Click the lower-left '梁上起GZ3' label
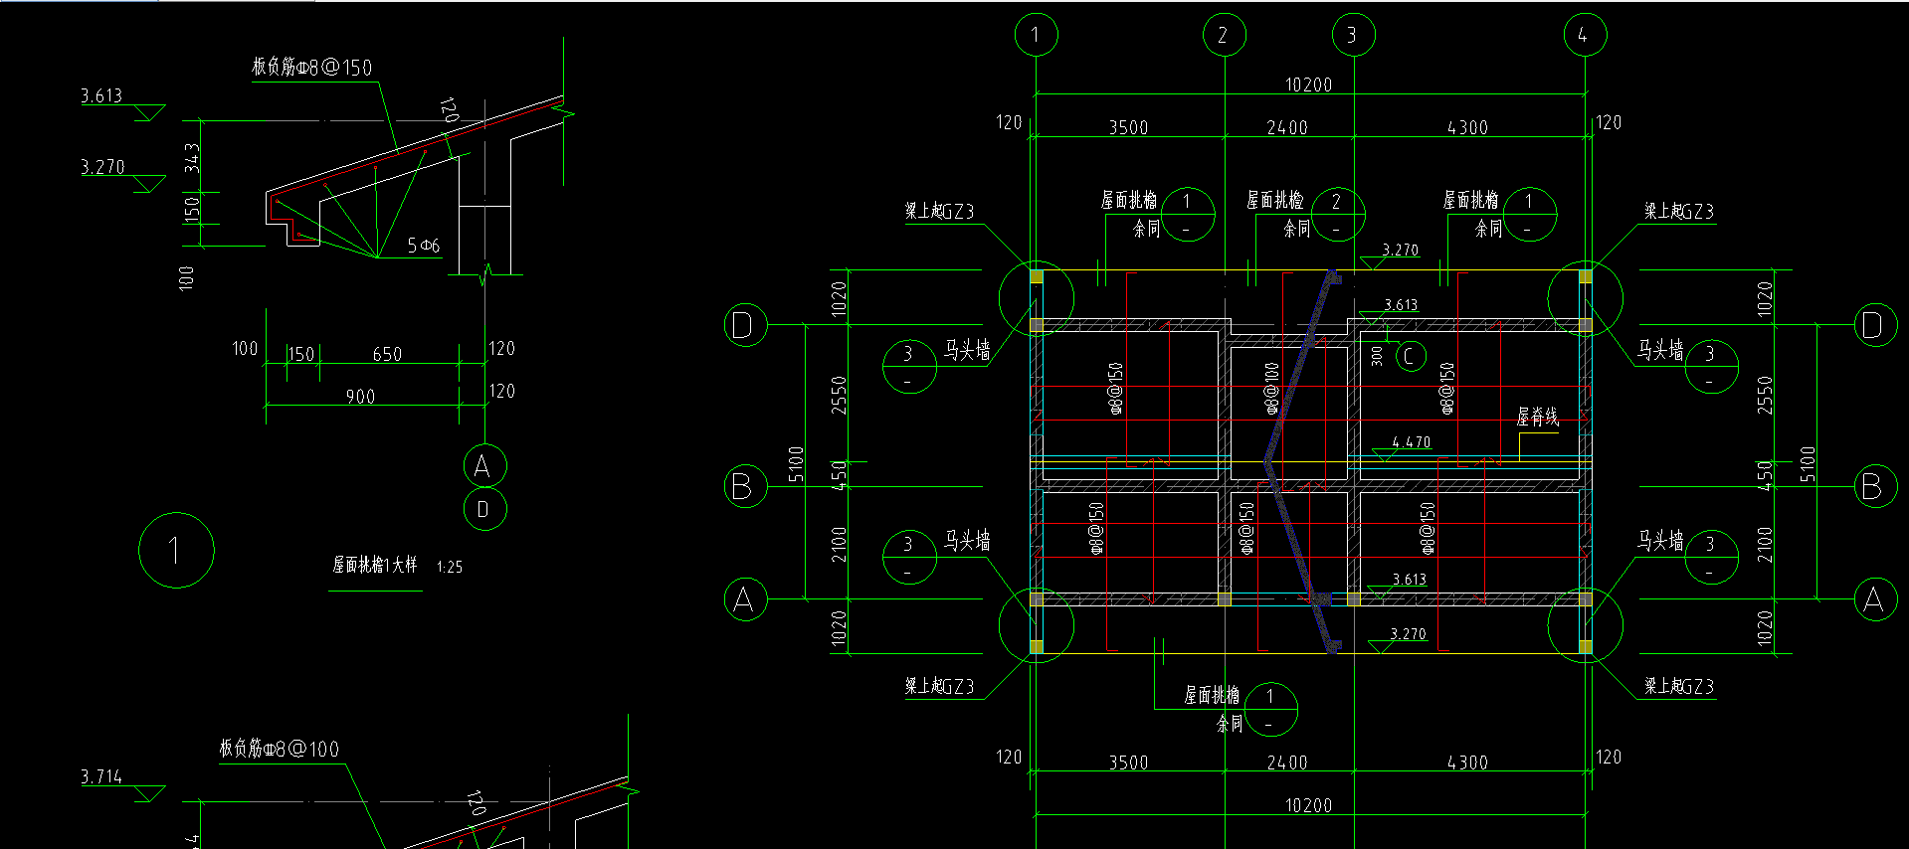The image size is (1909, 849). pos(939,686)
